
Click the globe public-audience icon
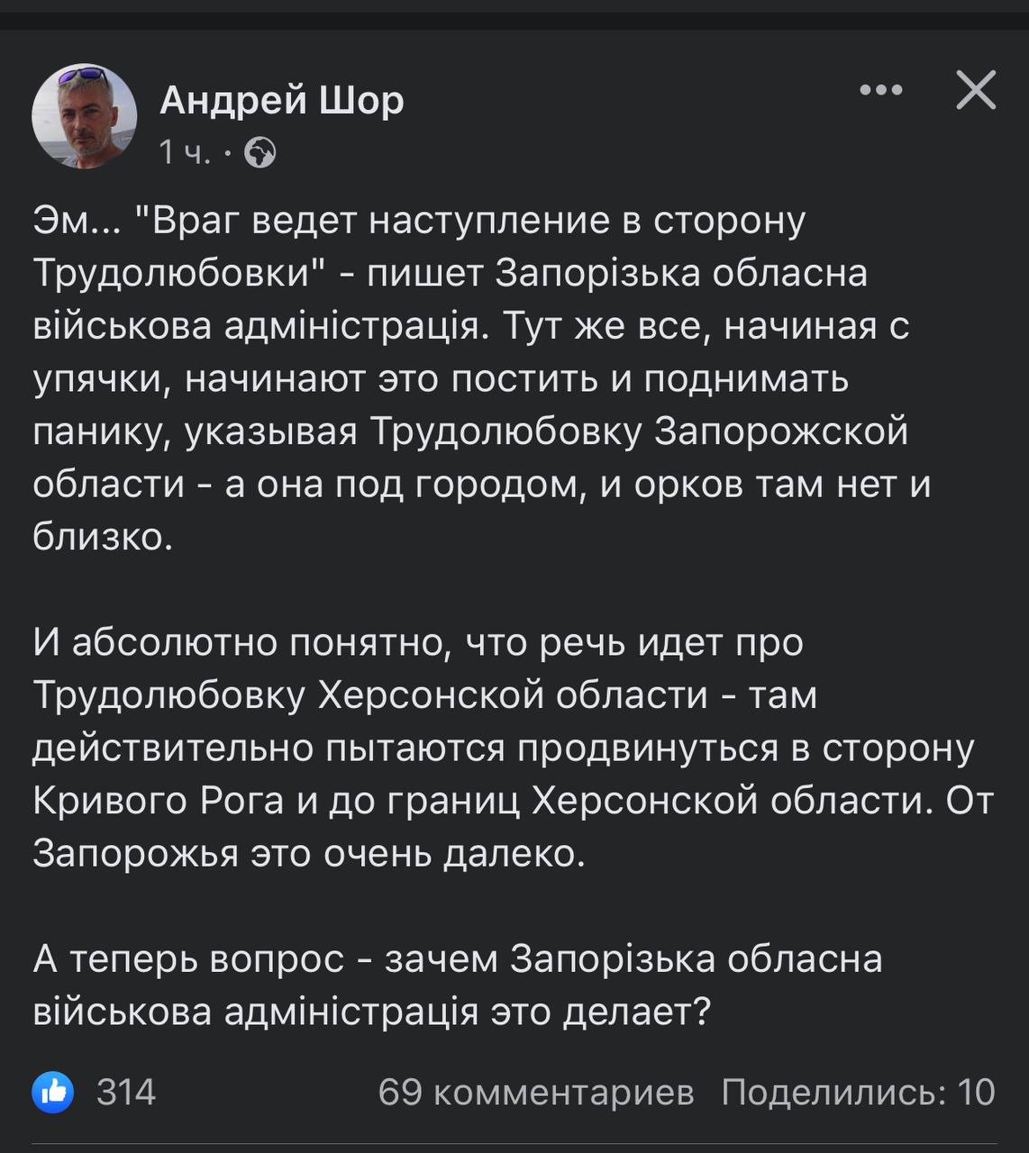[260, 153]
